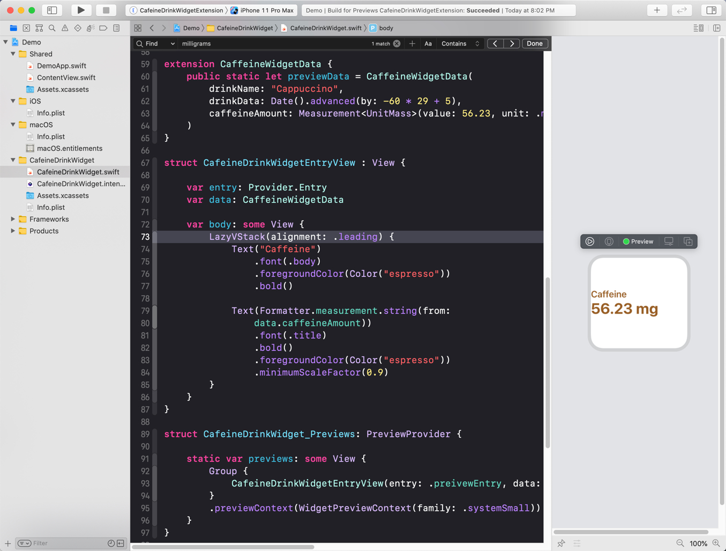Open the Report navigator
The width and height of the screenshot is (726, 551).
pyautogui.click(x=116, y=28)
